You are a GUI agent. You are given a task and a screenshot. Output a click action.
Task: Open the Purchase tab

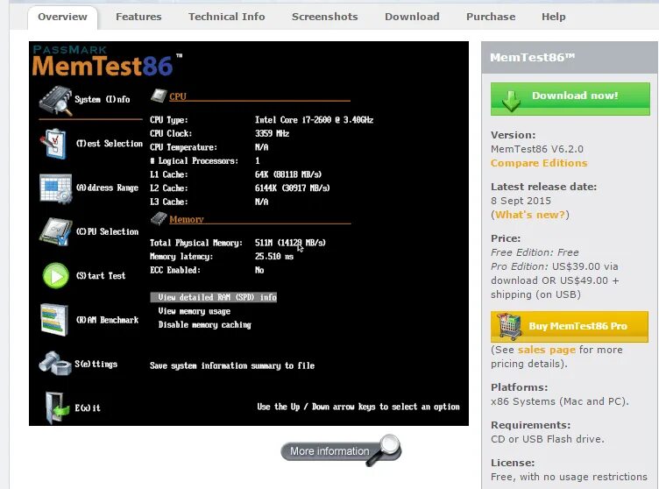[x=491, y=17]
